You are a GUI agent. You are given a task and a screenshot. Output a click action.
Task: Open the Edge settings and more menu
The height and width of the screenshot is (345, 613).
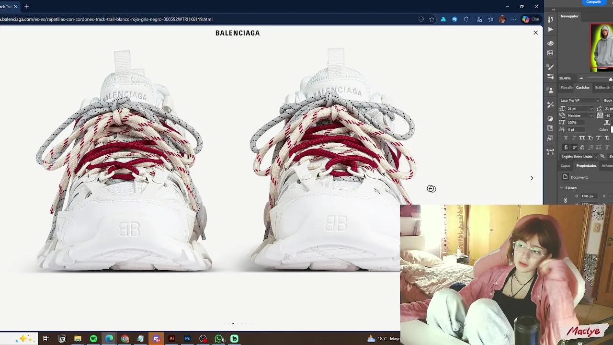513,19
